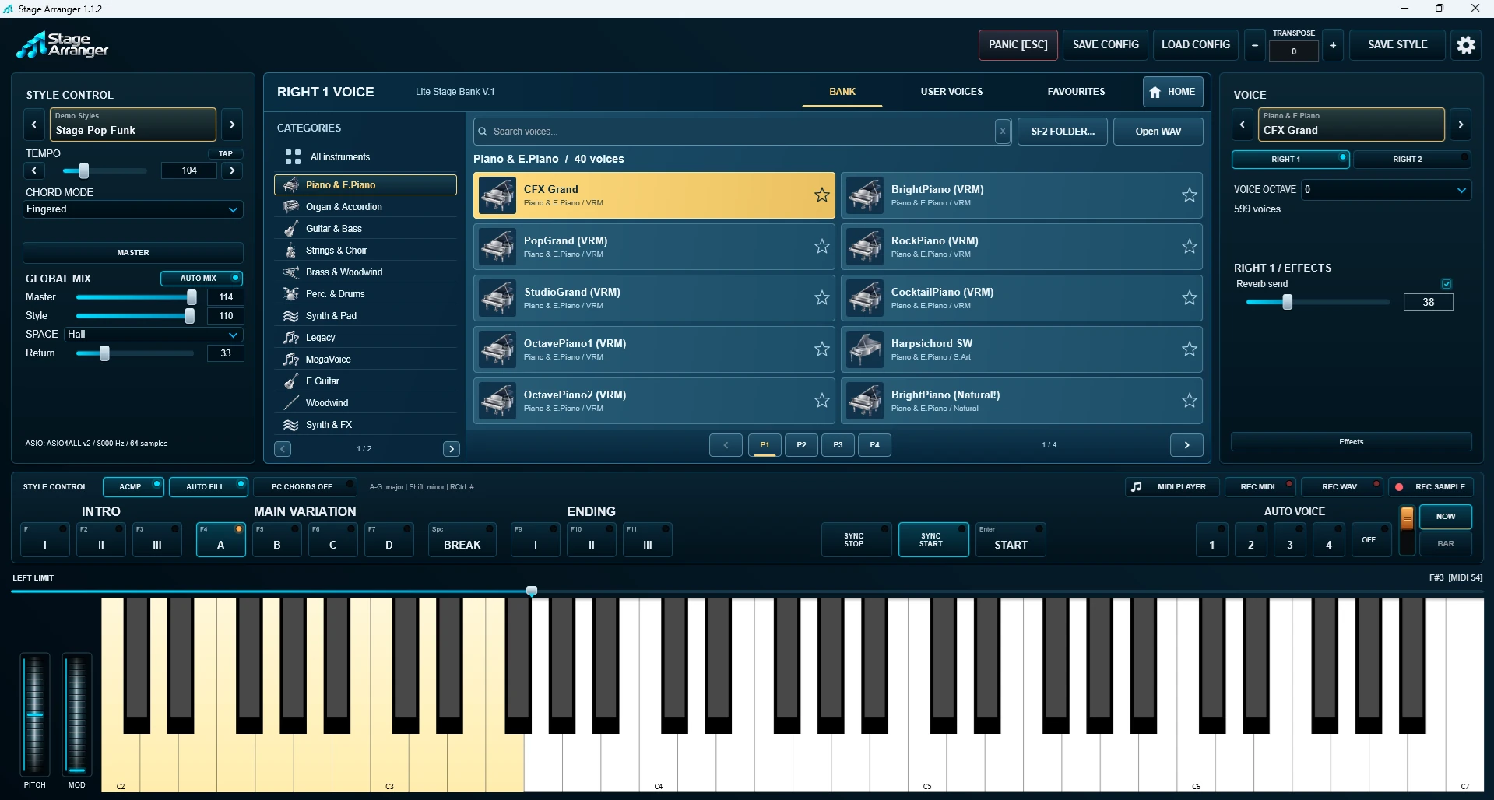The width and height of the screenshot is (1494, 800).
Task: Open settings with the gear icon
Action: point(1466,45)
